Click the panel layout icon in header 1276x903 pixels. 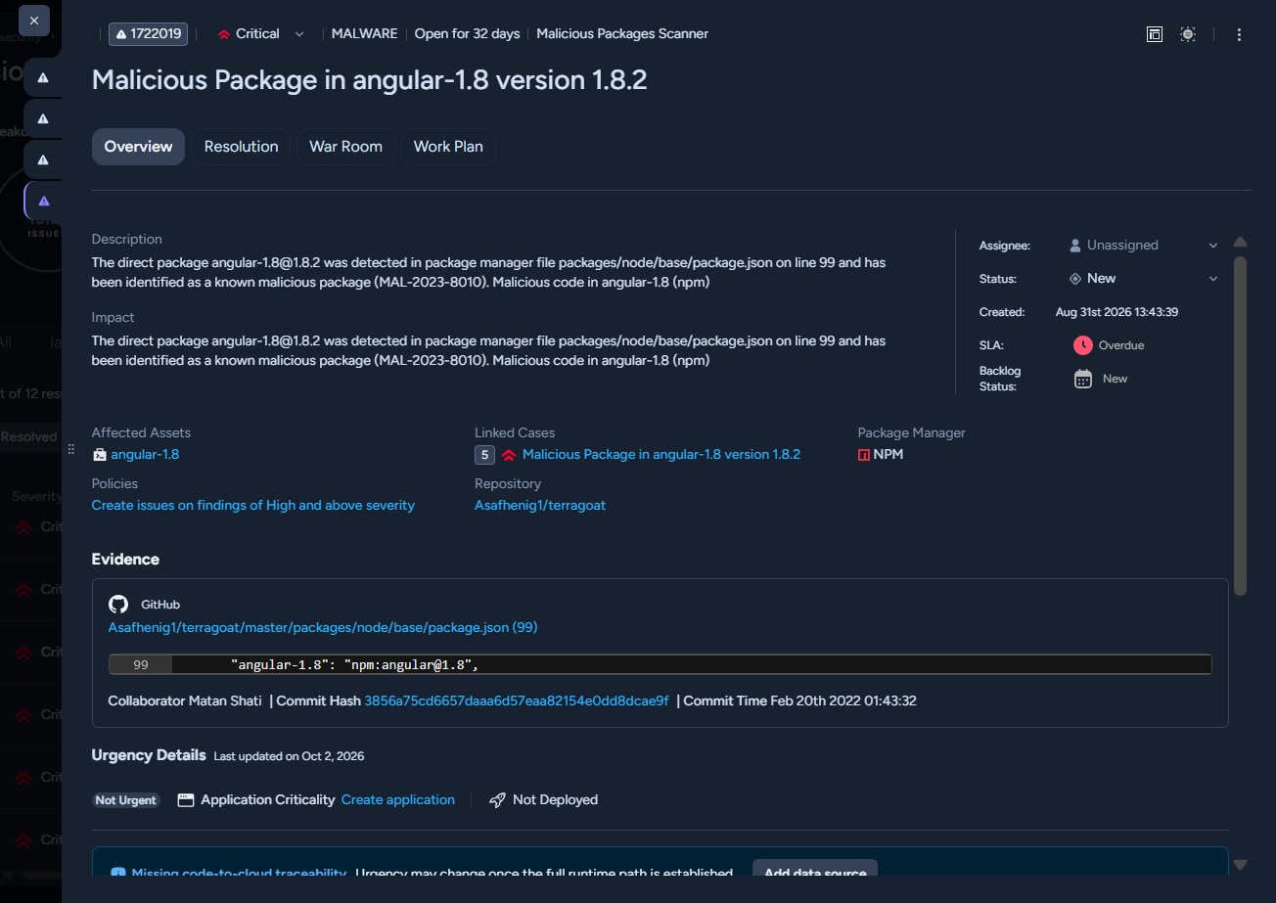(x=1155, y=34)
